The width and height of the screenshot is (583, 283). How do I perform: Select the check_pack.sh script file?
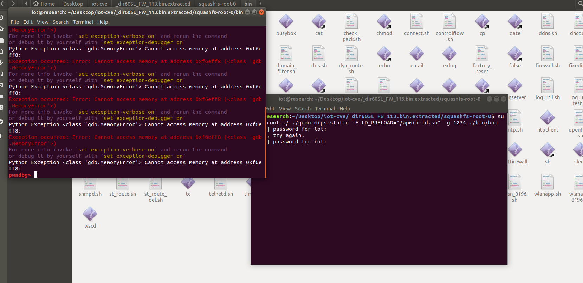tap(351, 22)
